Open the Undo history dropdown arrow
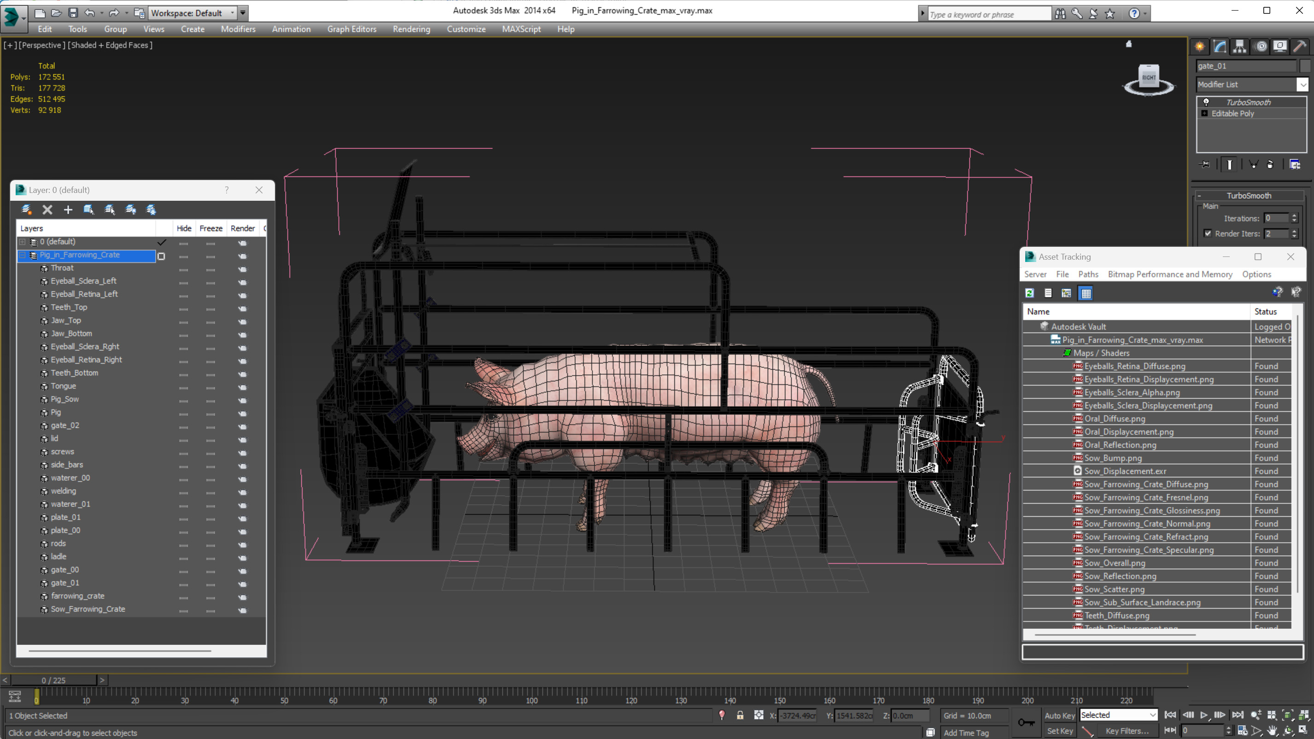1314x739 pixels. [101, 13]
